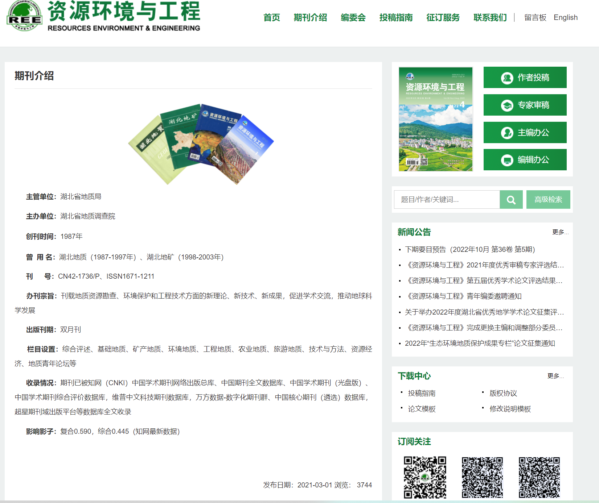Click the journal cover thumbnail image
This screenshot has width=599, height=503.
click(435, 119)
